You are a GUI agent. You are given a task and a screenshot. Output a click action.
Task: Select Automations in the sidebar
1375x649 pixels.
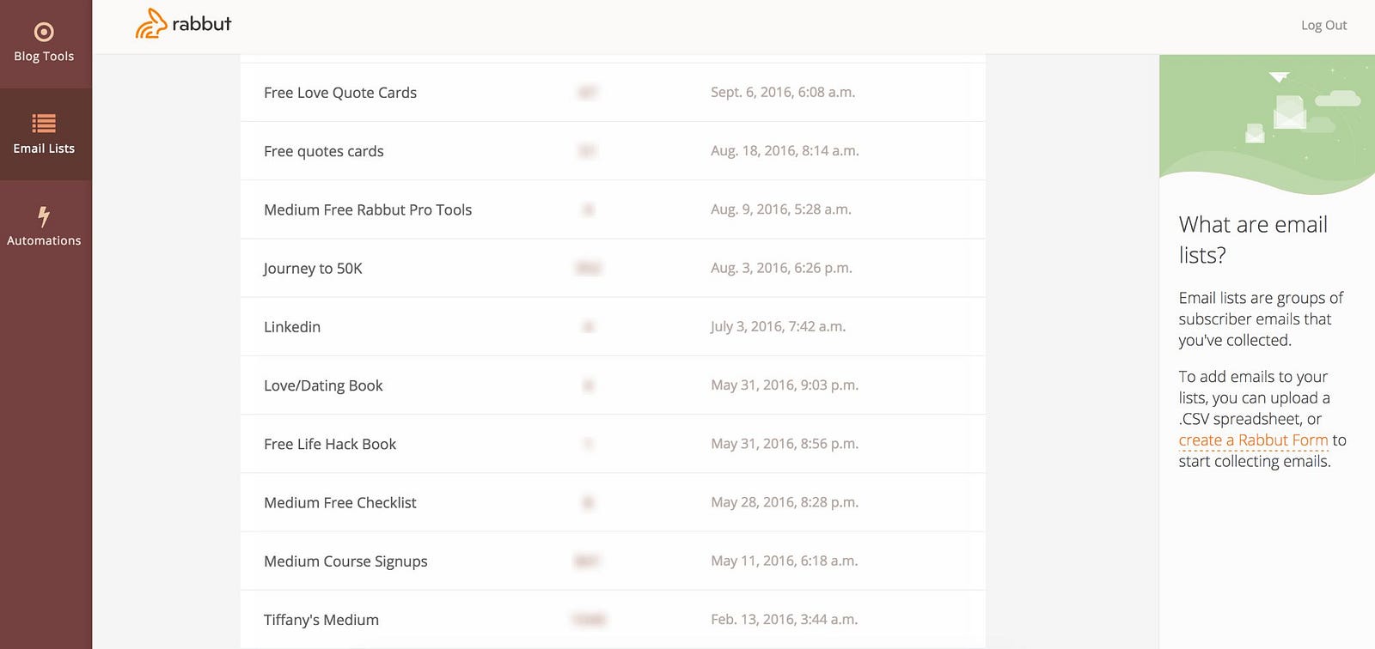tap(44, 240)
